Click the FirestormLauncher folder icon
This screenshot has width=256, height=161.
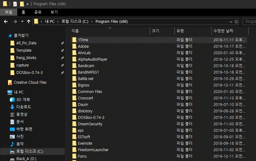coord(74,150)
